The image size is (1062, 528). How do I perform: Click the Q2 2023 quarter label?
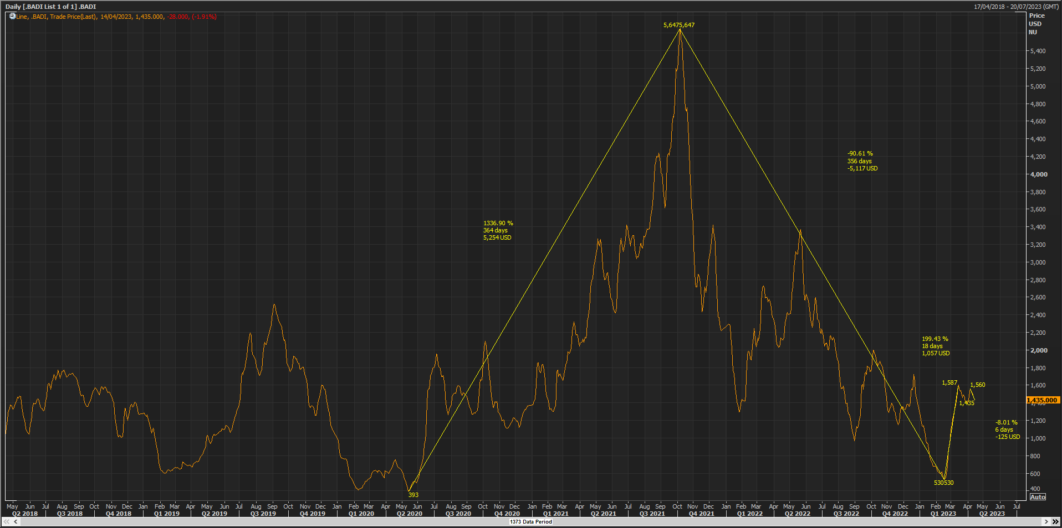[x=992, y=514]
